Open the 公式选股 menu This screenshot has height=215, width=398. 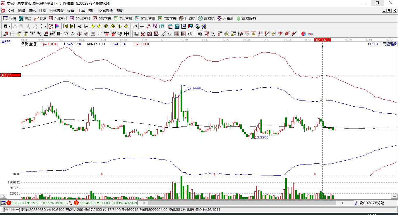[x=57, y=11]
